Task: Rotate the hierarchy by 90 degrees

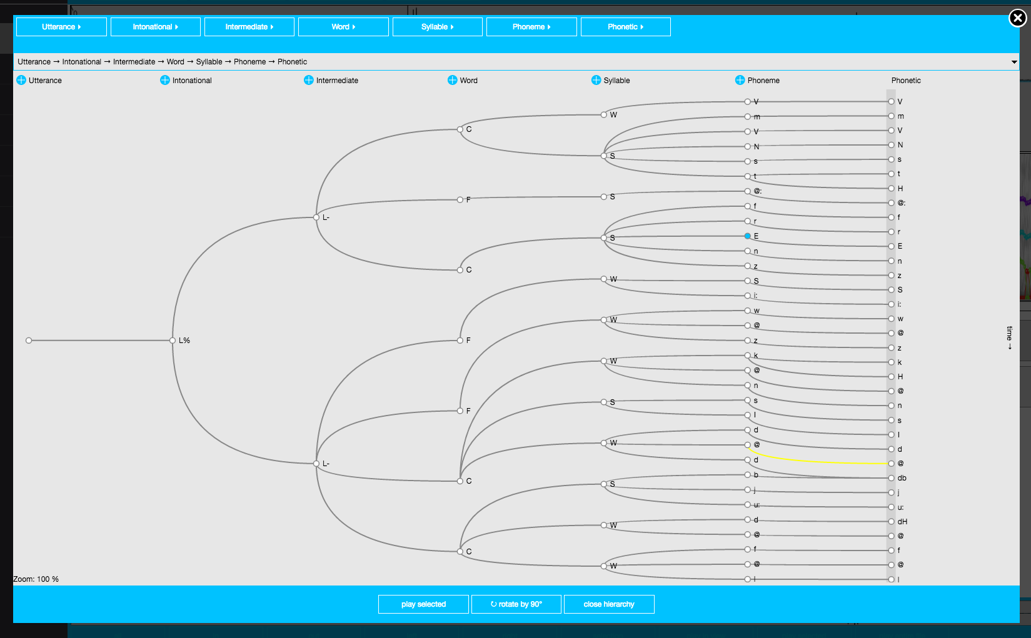Action: [516, 604]
